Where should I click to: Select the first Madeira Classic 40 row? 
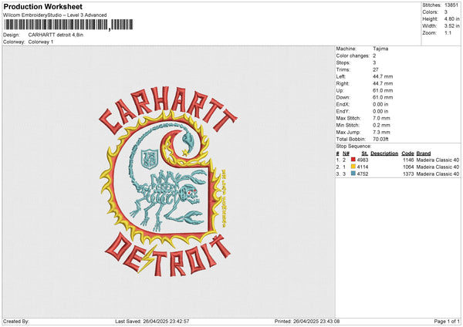(x=438, y=160)
